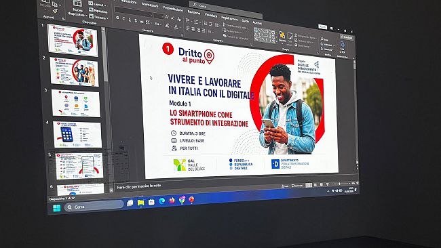441x248 pixels.
Task: Click the Condividi share button
Action: pyautogui.click(x=346, y=37)
